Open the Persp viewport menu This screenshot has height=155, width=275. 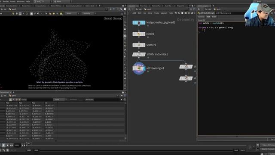[x=108, y=18]
